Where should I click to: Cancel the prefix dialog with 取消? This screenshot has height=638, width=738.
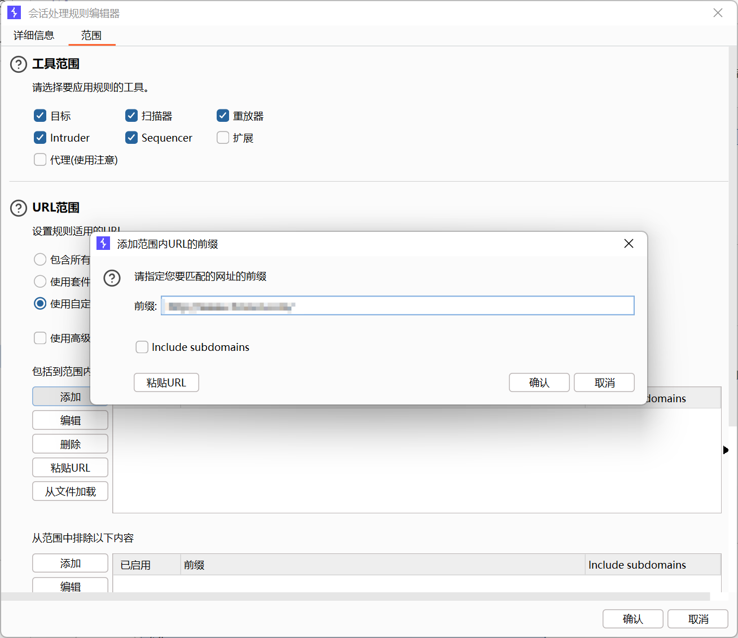coord(604,382)
